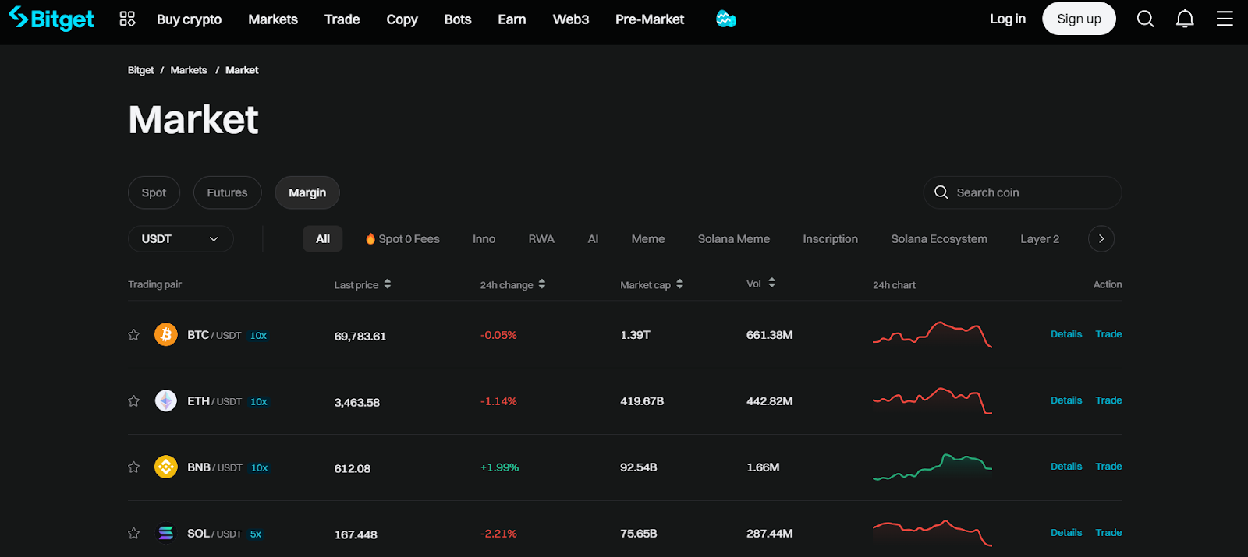
Task: Filter by Solana Ecosystem category
Action: [x=939, y=239]
